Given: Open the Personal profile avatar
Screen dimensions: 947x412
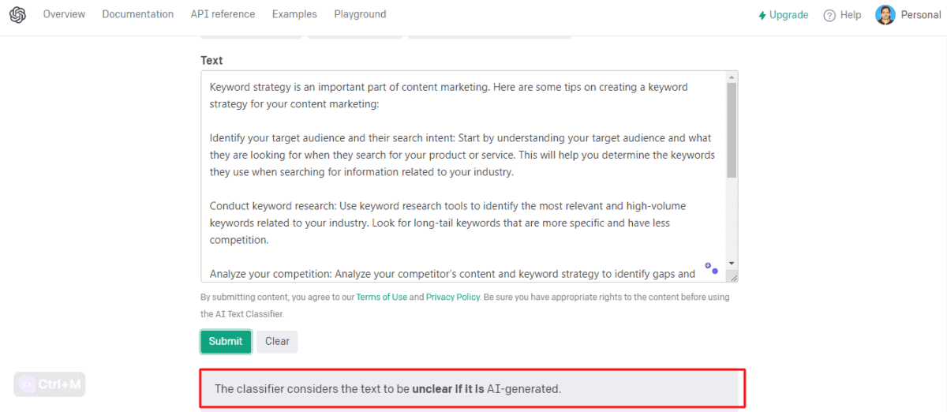Looking at the screenshot, I should click(x=885, y=15).
